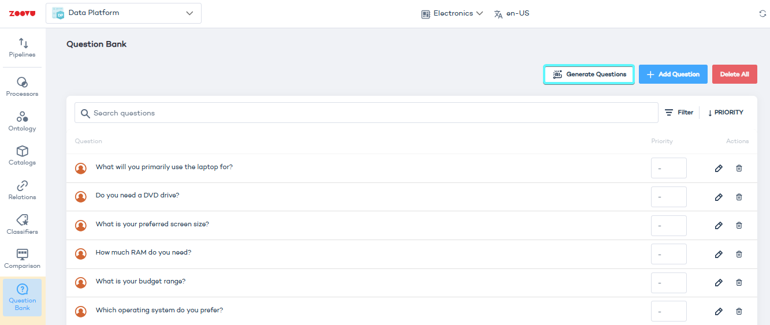Click the avatar icon beside the budget range question
The width and height of the screenshot is (770, 325).
point(81,282)
